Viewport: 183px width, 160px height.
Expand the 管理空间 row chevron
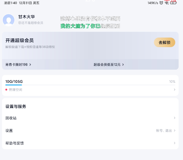[174, 90]
